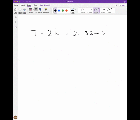The height and width of the screenshot is (120, 140).
Task: Activate the Lasso Select tool
Action: tap(20, 11)
